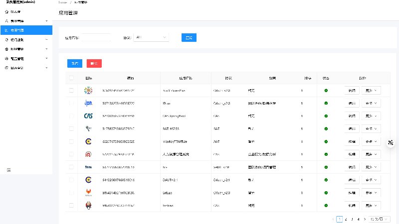The width and height of the screenshot is (399, 224).
Task: Click the application name search field
Action: [96, 38]
